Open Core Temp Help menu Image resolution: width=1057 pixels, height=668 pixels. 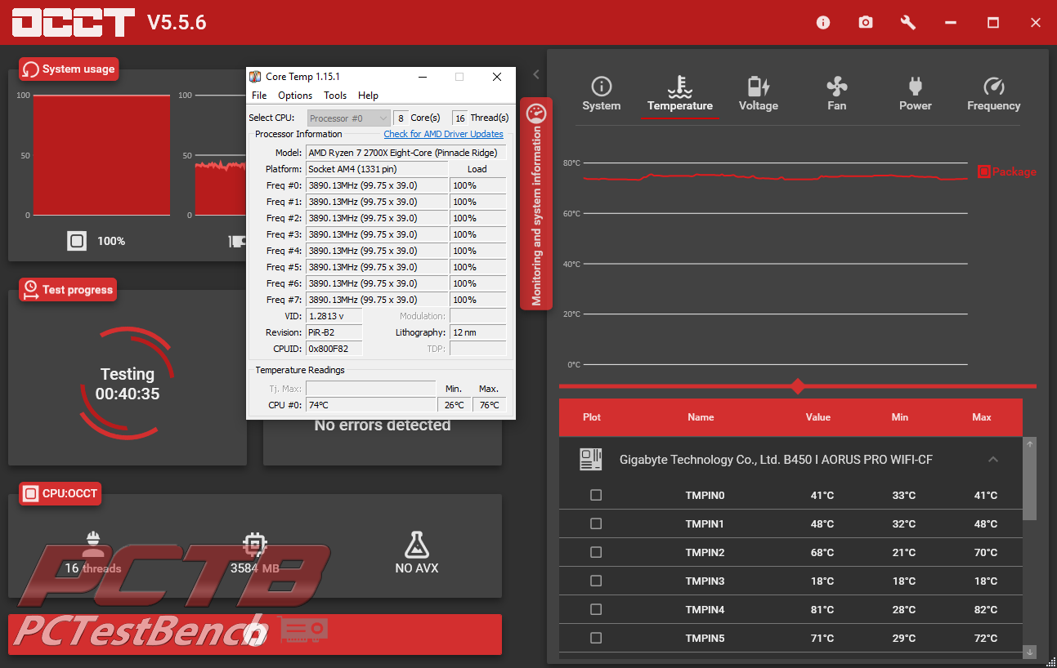(x=369, y=96)
